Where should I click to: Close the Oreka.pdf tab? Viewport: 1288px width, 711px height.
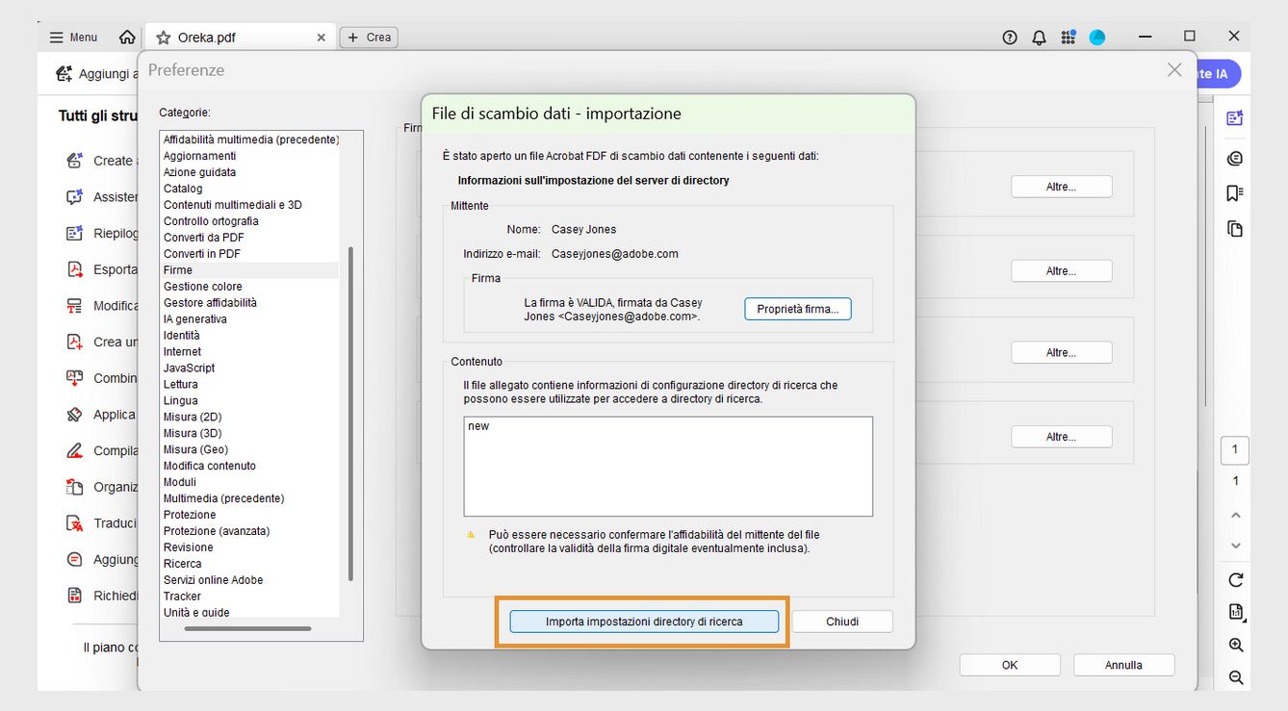click(x=322, y=38)
